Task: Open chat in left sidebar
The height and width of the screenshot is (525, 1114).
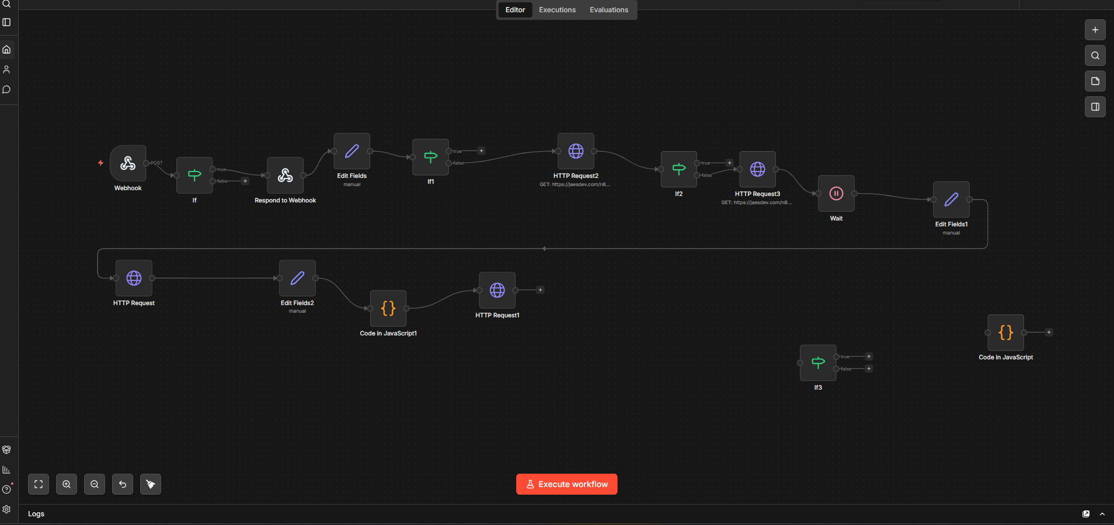Action: click(7, 89)
